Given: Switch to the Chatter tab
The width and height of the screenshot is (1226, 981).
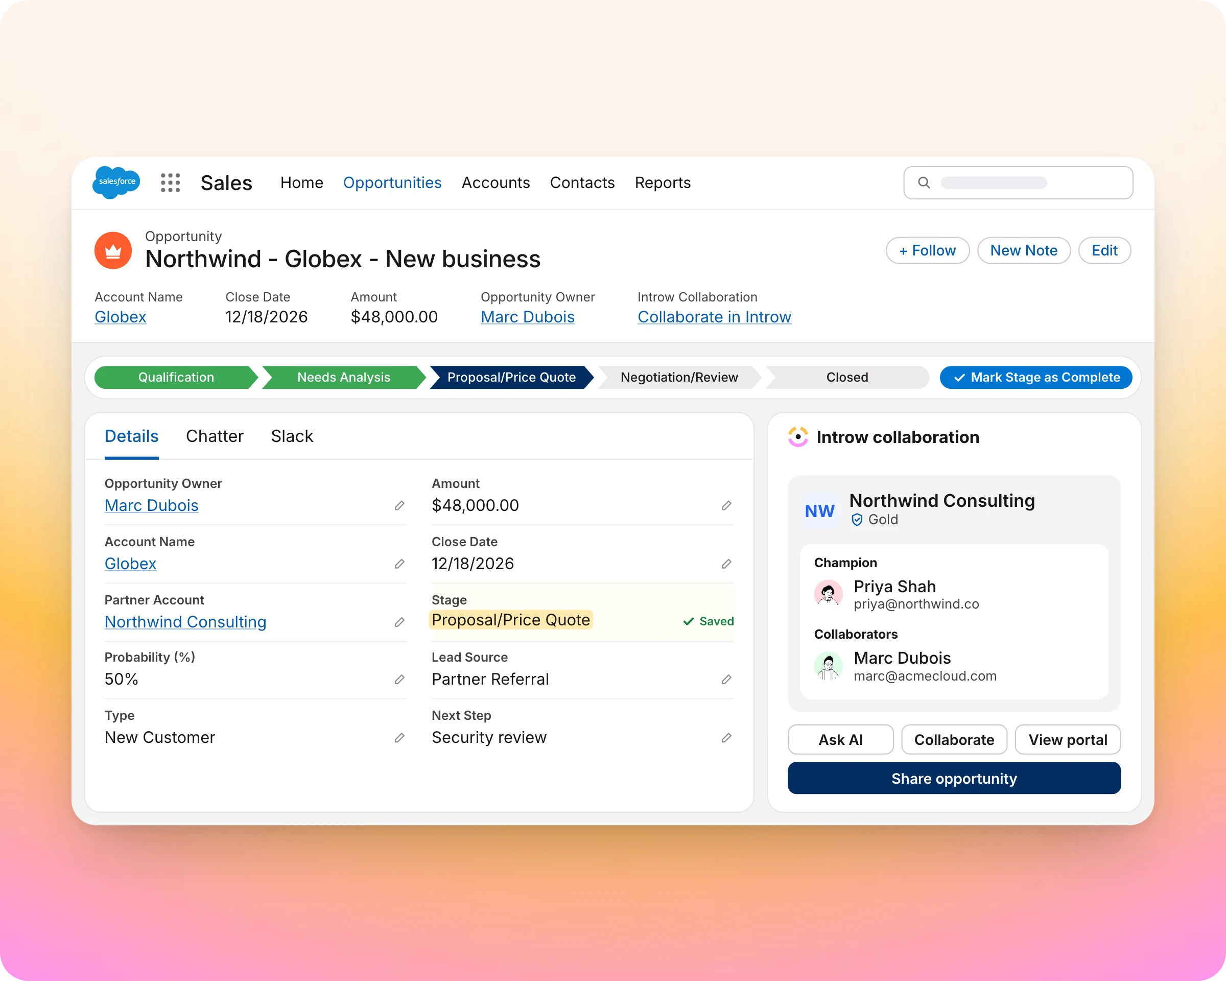Looking at the screenshot, I should coord(215,436).
